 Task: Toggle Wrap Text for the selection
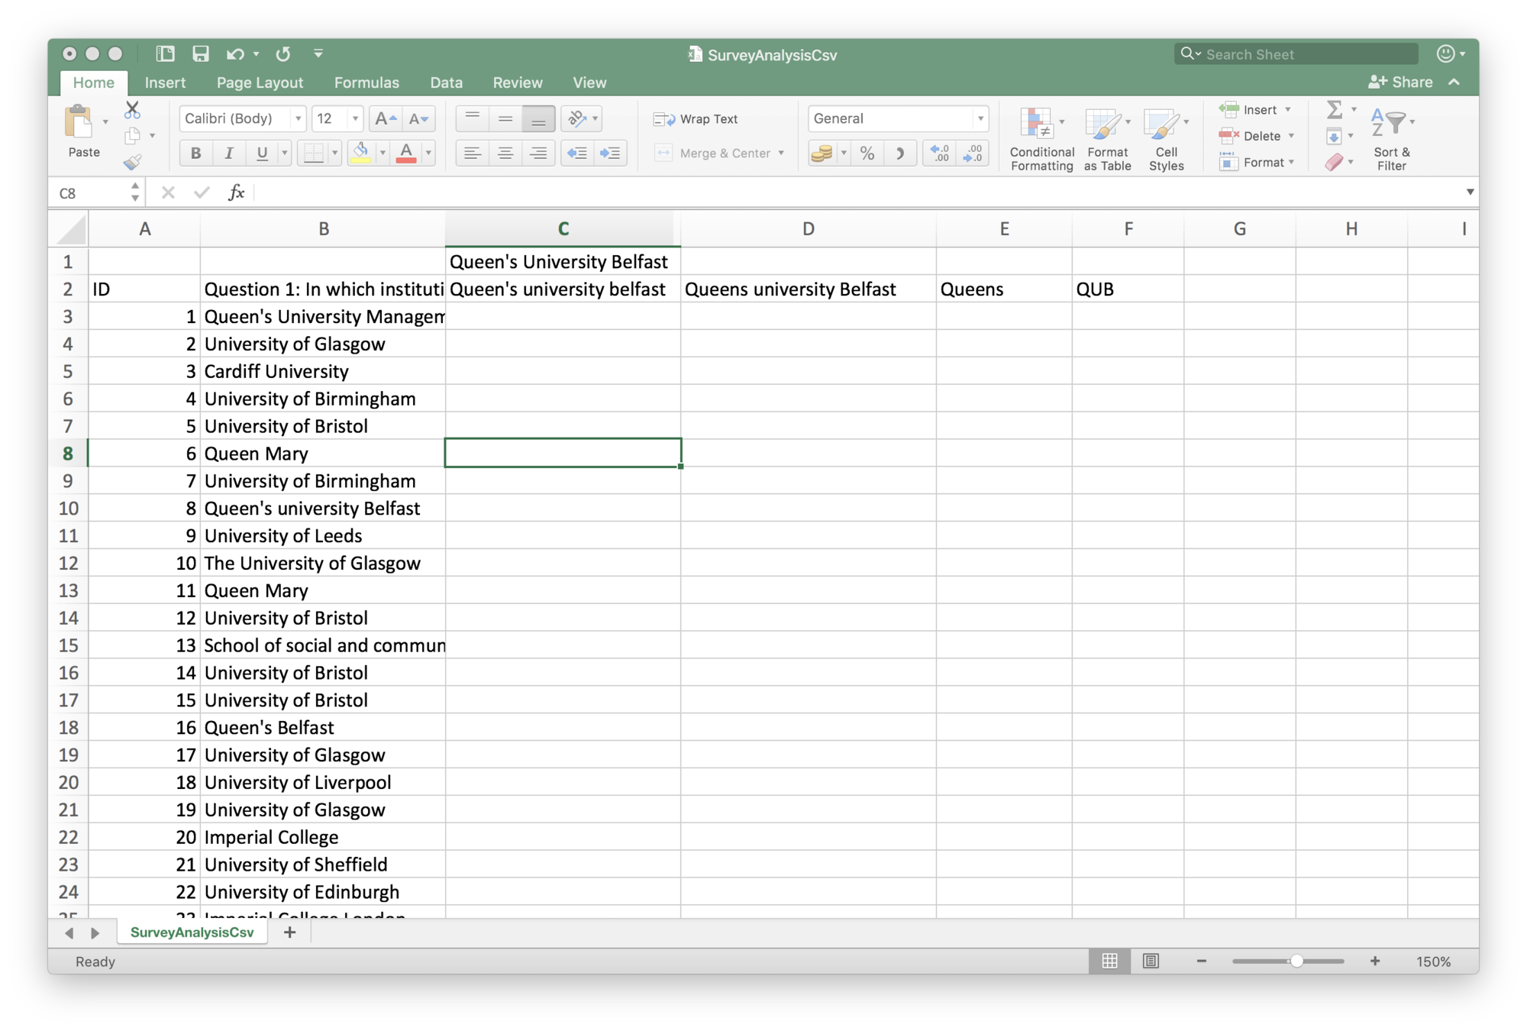point(696,119)
